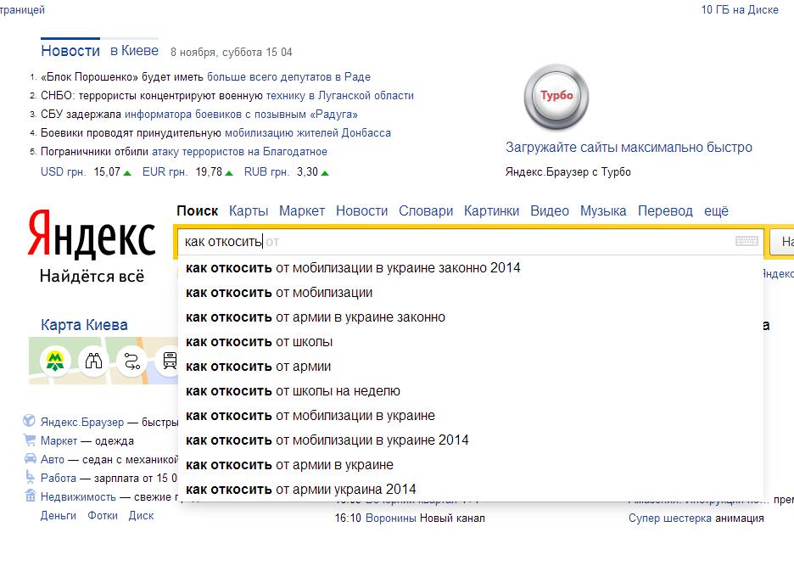Click the Найти search button
This screenshot has height=566, width=794.
pos(782,242)
